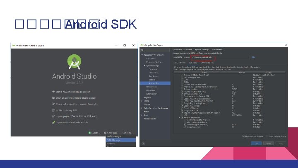The image size is (298, 168).
Task: Click the Android Studio logo on welcome screen
Action: tap(74, 62)
